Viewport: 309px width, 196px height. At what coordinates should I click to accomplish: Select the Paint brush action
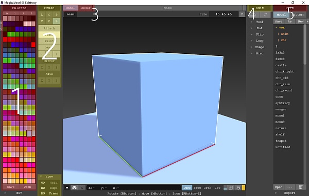click(49, 41)
